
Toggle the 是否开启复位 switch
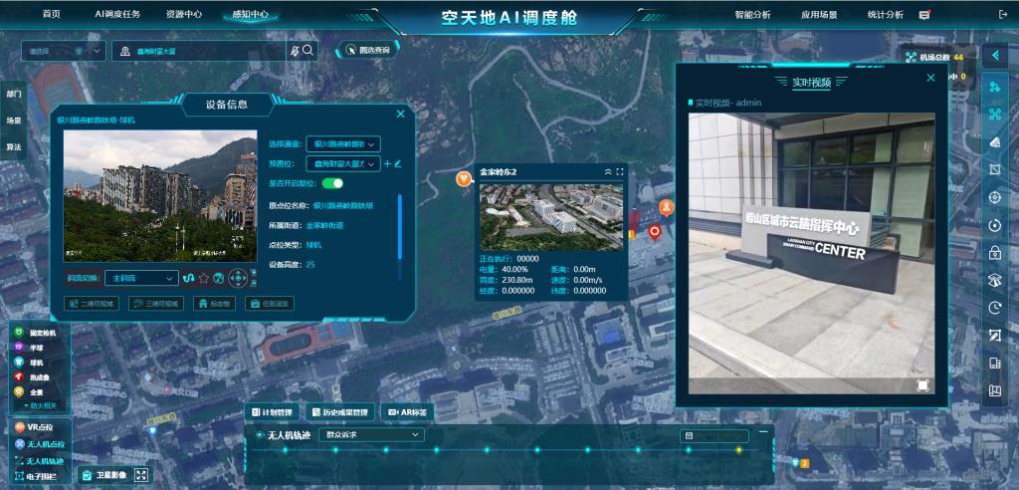(332, 183)
